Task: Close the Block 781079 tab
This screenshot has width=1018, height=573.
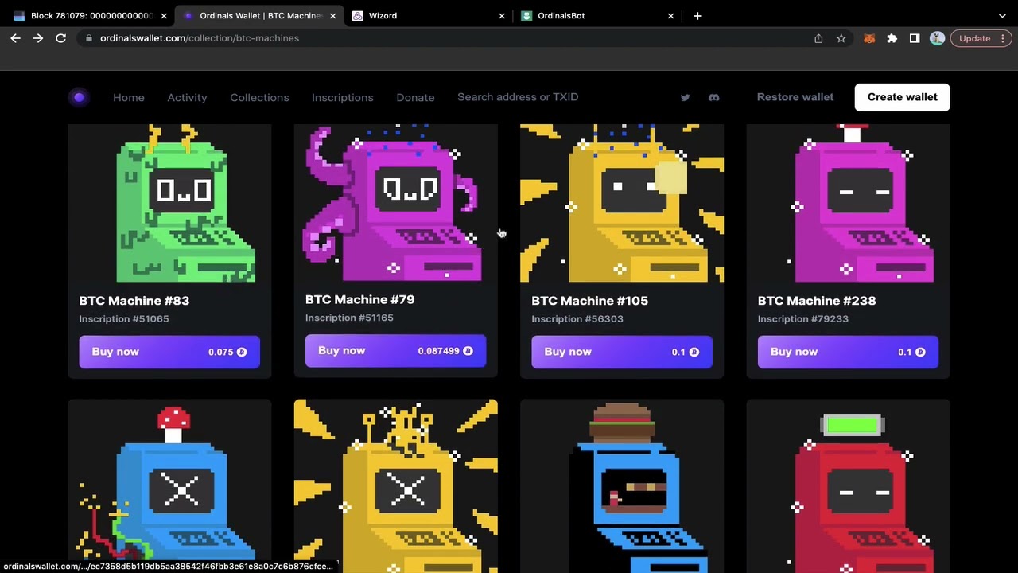Action: [x=163, y=16]
